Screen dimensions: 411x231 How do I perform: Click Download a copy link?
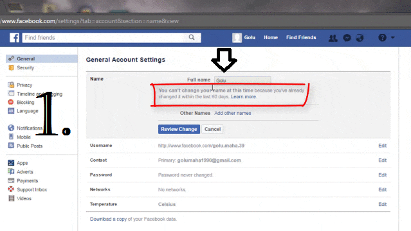pyautogui.click(x=108, y=219)
